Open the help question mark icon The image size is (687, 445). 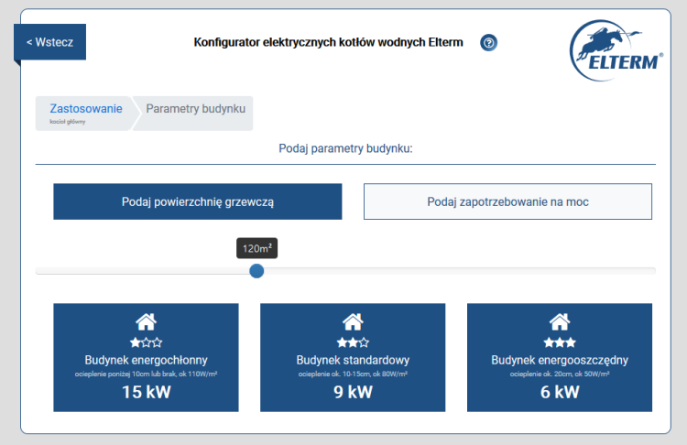coord(488,43)
